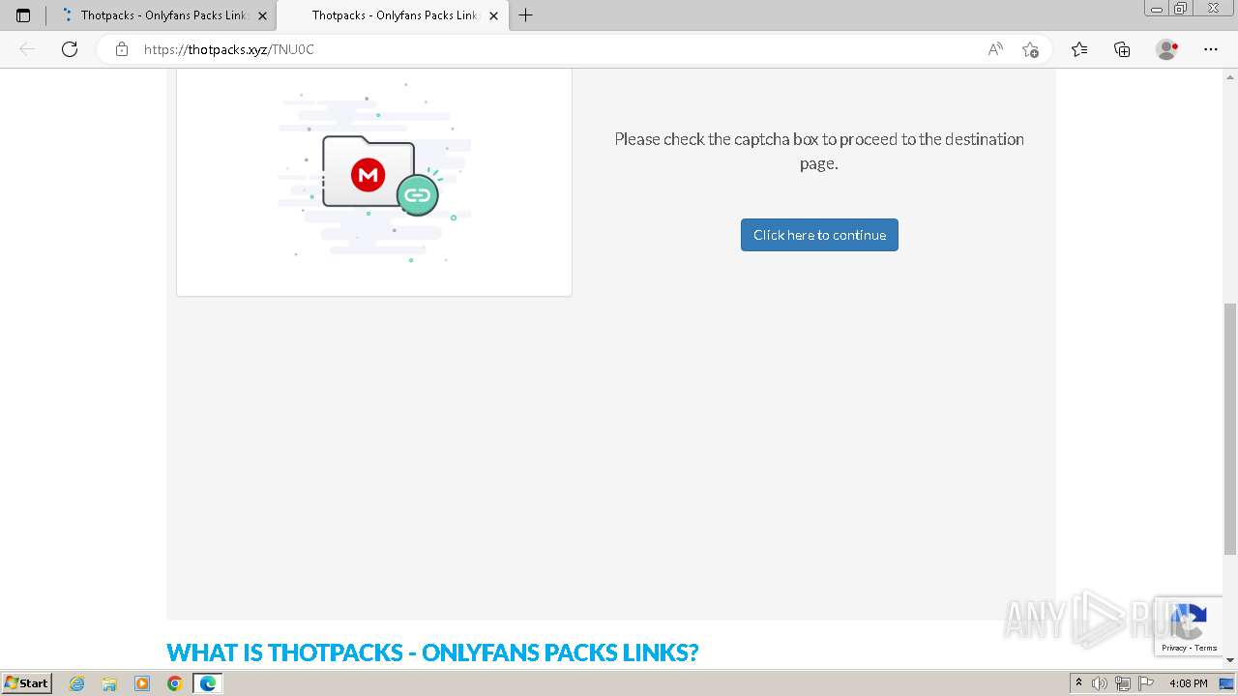Open Settings and more menu
This screenshot has height=696, width=1238.
(x=1211, y=49)
